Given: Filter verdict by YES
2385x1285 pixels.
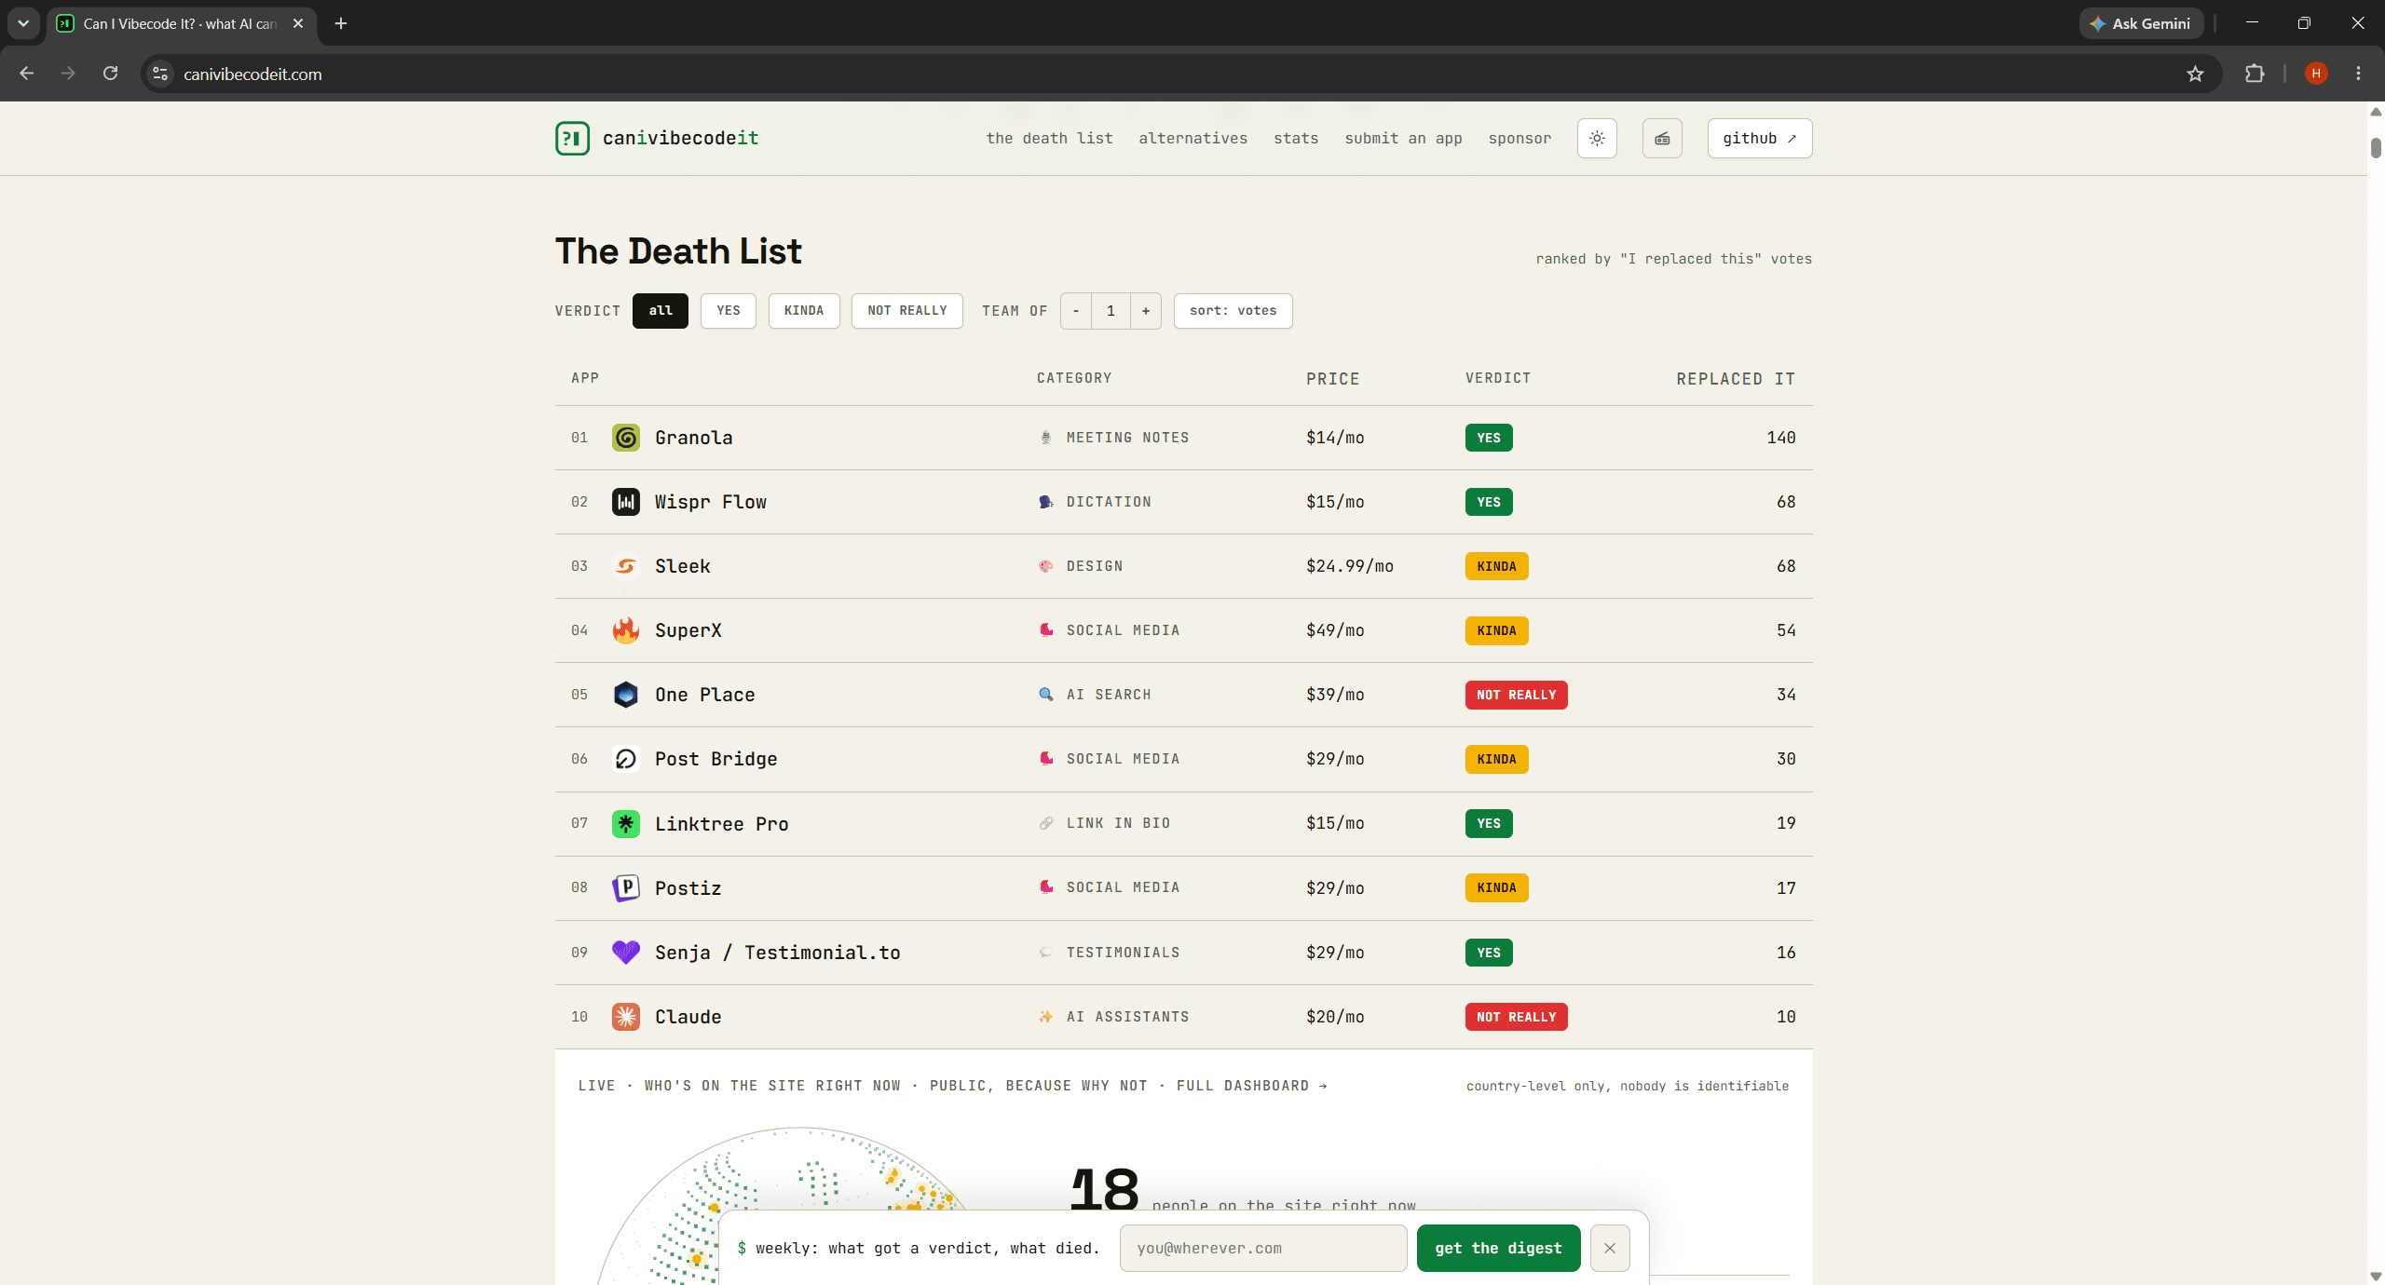Looking at the screenshot, I should pos(729,311).
